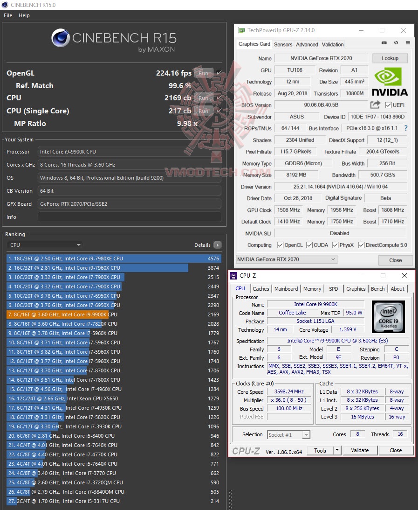This screenshot has height=510, width=418.
Task: Click the NVIDIA logo in GPU-Z
Action: pos(390,82)
